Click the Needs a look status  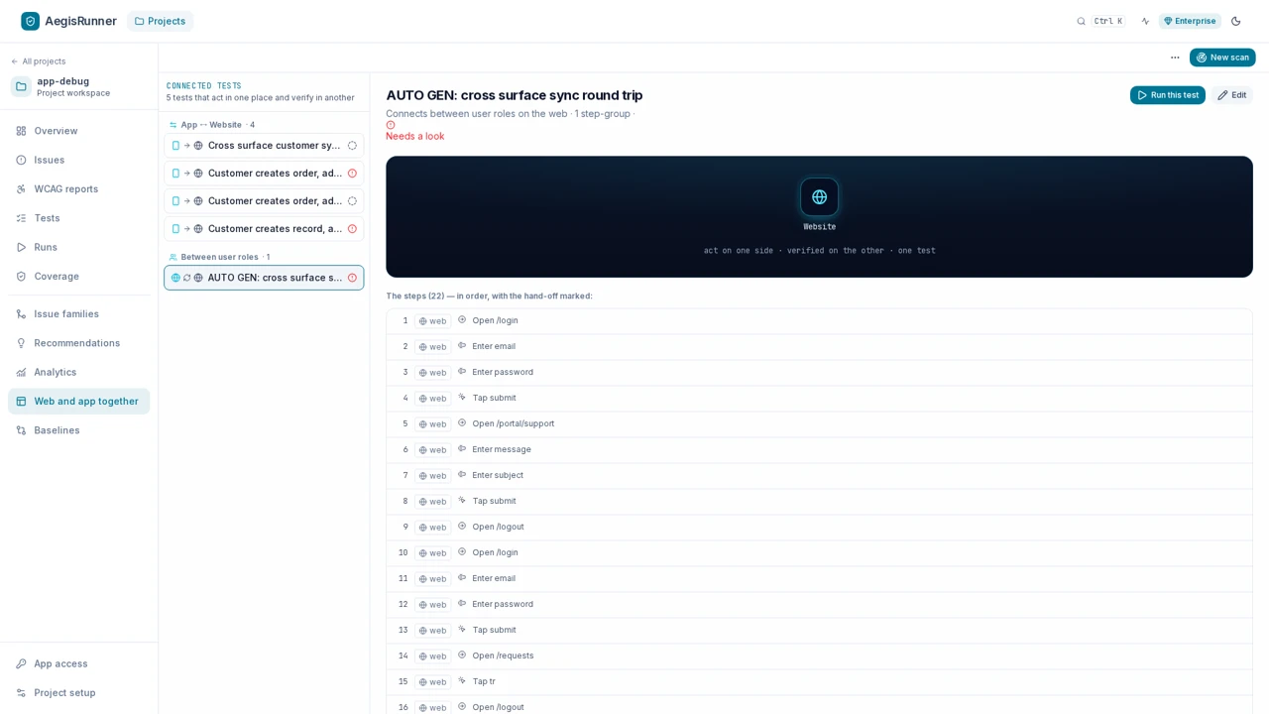tap(414, 136)
